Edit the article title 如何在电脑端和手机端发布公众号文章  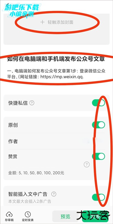point(56,59)
